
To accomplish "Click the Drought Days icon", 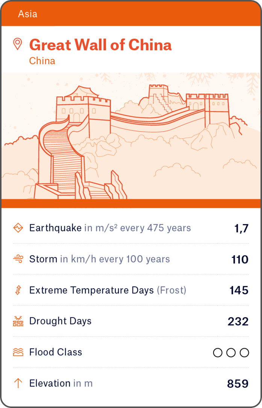I will click(18, 321).
